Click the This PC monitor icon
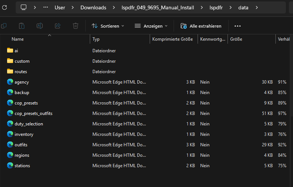Image resolution: width=293 pixels, height=187 pixels. [x=24, y=7]
